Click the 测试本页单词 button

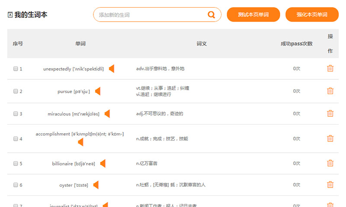tap(253, 15)
